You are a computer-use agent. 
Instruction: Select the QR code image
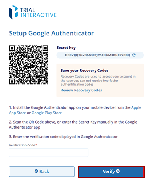29,65
